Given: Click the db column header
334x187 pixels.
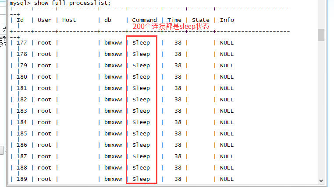Looking at the screenshot, I should click(x=108, y=20).
